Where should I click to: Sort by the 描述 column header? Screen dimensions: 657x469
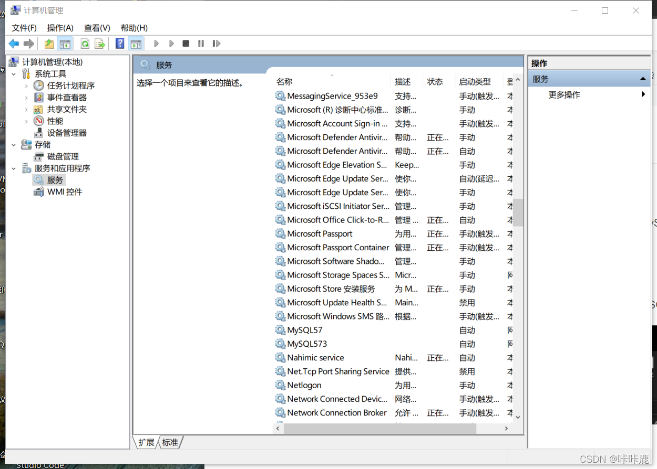tap(408, 82)
